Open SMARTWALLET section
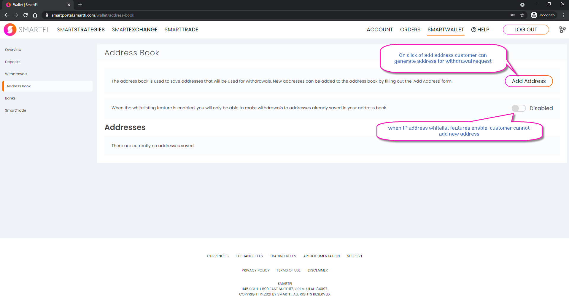The image size is (569, 307). pyautogui.click(x=446, y=30)
